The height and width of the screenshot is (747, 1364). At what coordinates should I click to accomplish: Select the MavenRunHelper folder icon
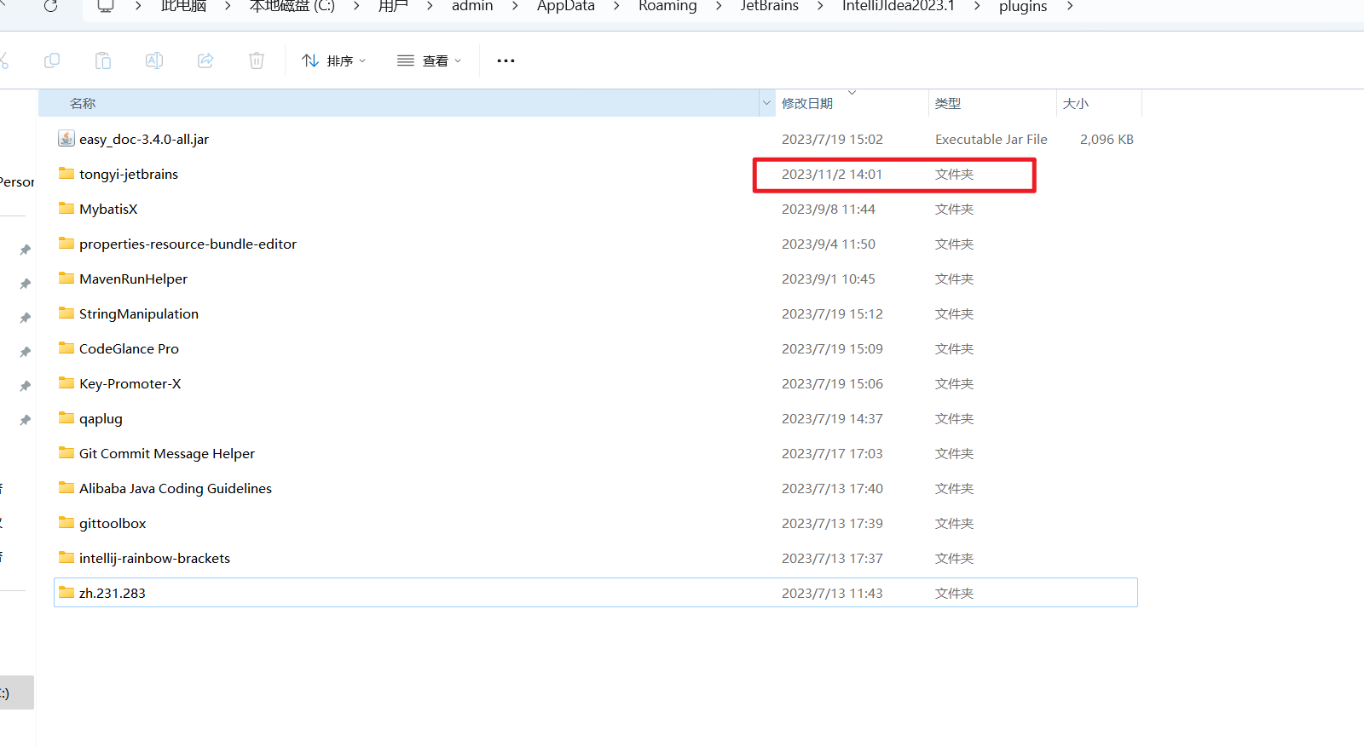[66, 278]
